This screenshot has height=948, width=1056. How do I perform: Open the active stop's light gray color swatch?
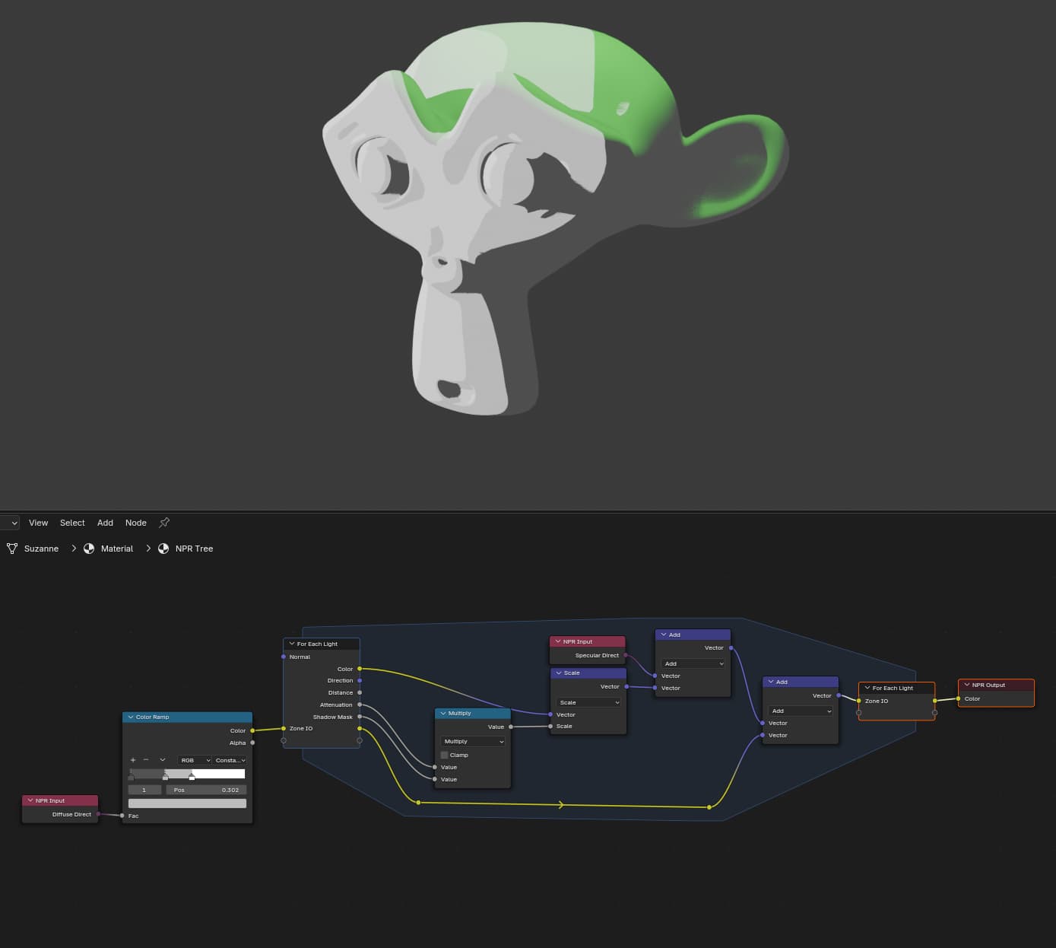point(187,803)
